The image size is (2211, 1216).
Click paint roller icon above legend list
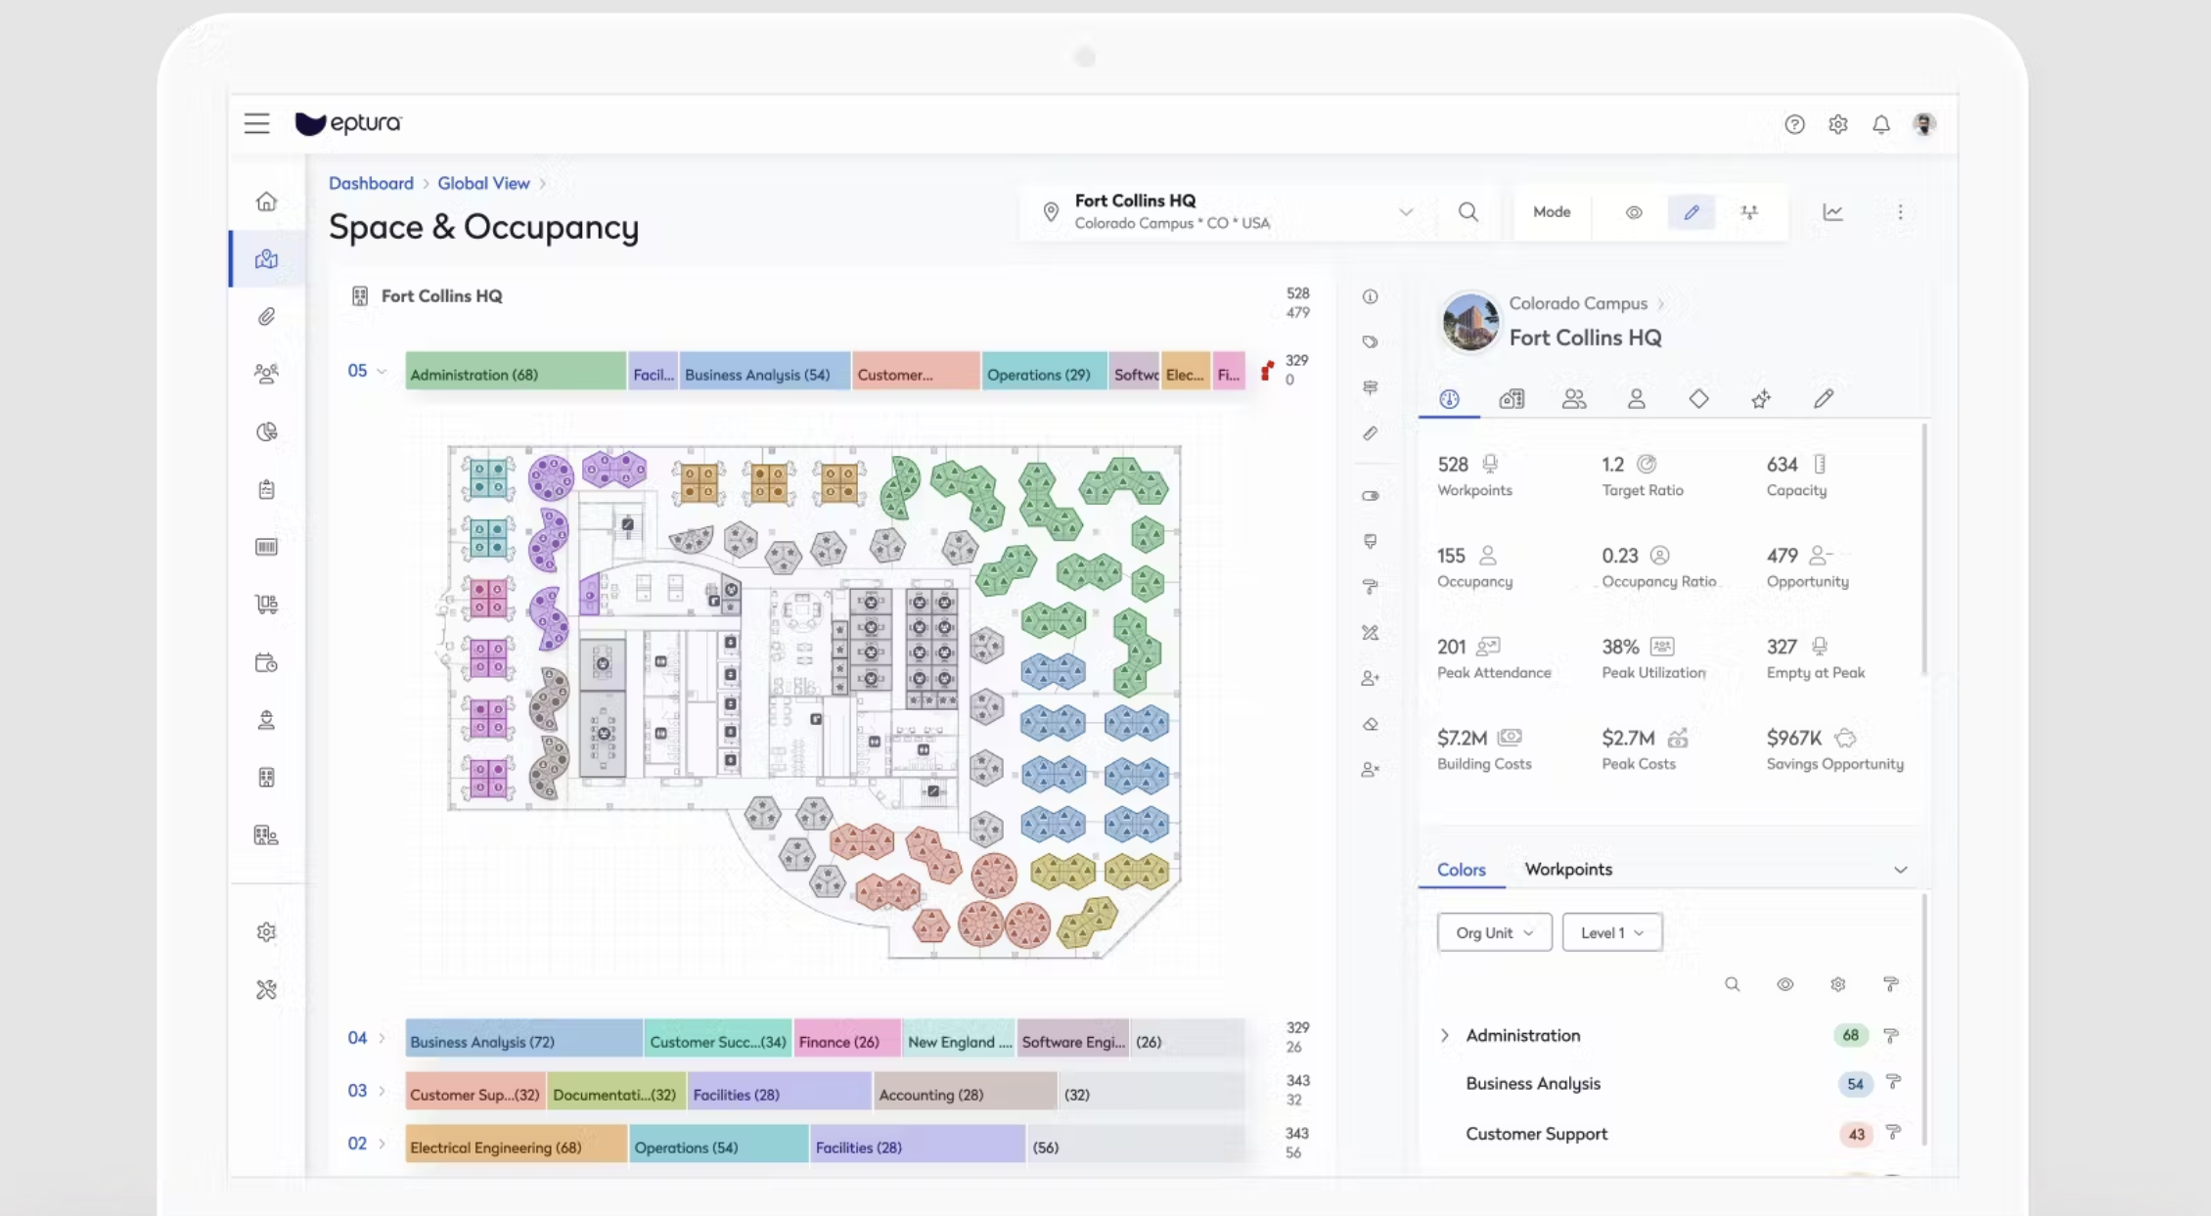(1890, 984)
